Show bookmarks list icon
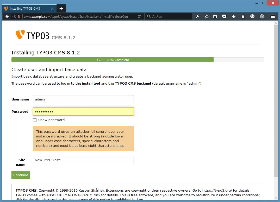The image size is (280, 202). (x=215, y=16)
